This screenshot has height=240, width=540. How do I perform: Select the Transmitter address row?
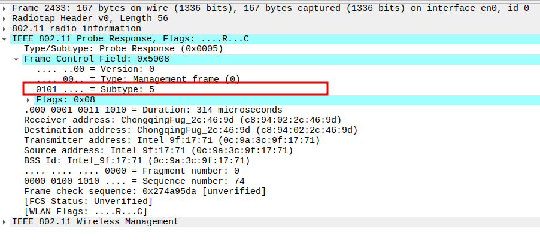point(172,140)
